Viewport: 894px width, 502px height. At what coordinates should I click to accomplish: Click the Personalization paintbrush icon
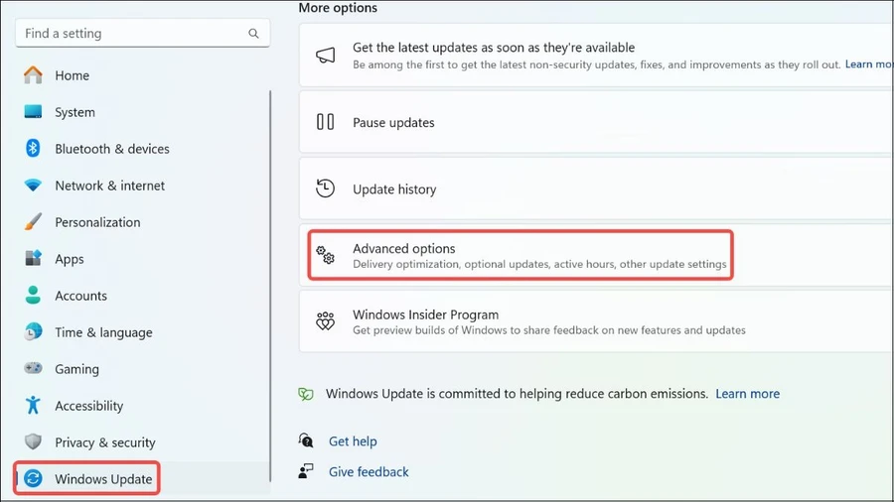point(33,222)
